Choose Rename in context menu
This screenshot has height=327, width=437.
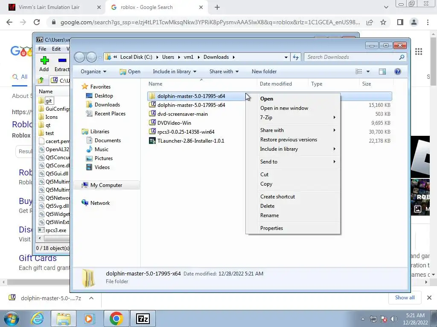point(293,215)
